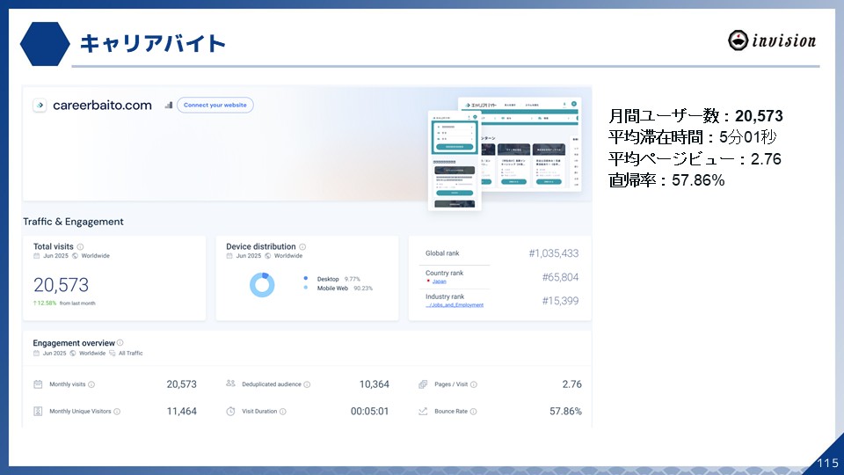Click the invision logo
Screen dimensions: 844x475
pos(772,40)
